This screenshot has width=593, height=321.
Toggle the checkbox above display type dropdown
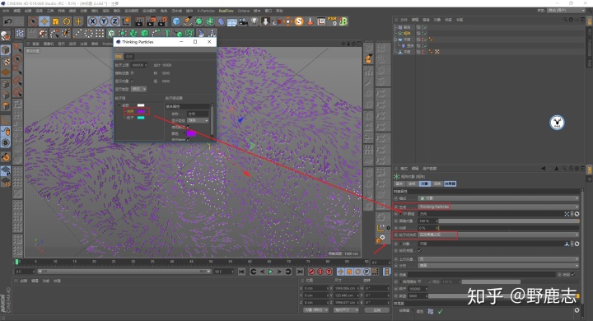pyautogui.click(x=132, y=81)
